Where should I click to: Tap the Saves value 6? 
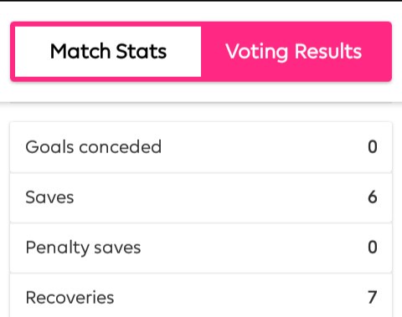click(373, 197)
